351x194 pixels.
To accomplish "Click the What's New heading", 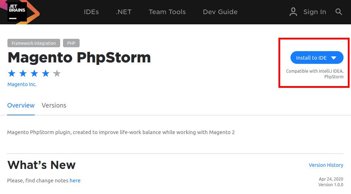I will [41, 165].
